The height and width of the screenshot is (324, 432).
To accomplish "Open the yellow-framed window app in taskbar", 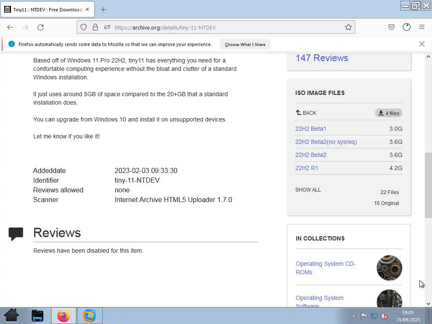I will click(x=89, y=316).
